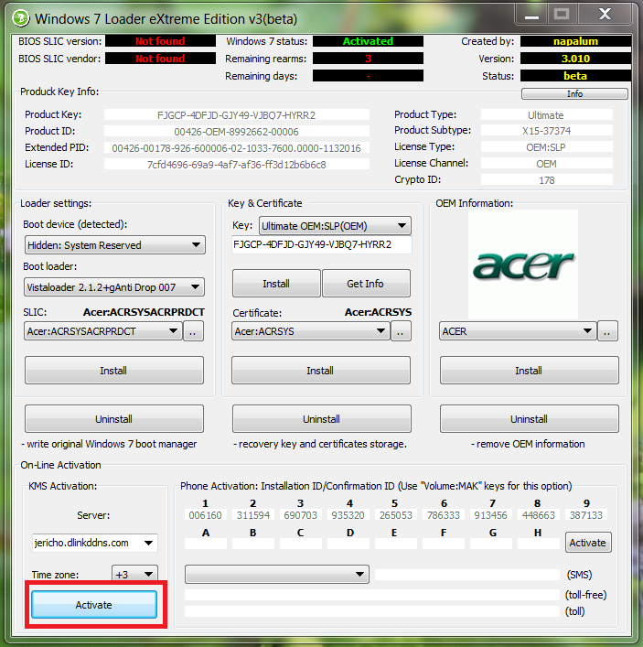Click Installation ID block 265053
Screen dimensions: 643x647
click(x=396, y=515)
